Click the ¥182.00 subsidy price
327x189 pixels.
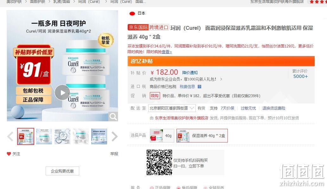[x=164, y=72]
